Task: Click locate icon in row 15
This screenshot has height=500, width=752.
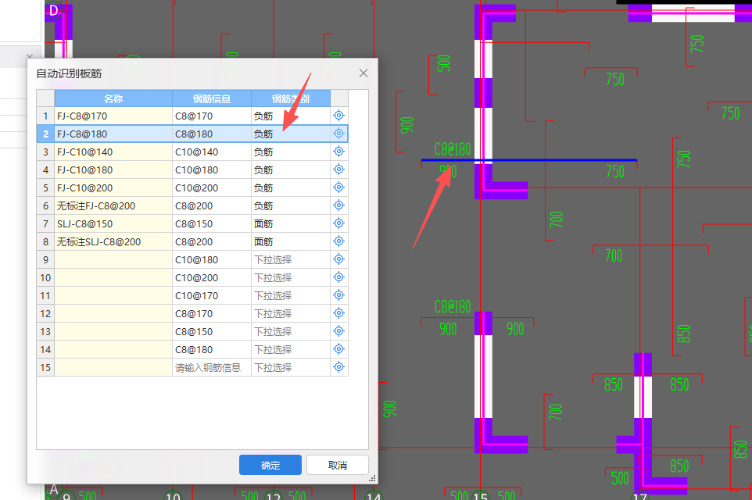Action: [338, 367]
